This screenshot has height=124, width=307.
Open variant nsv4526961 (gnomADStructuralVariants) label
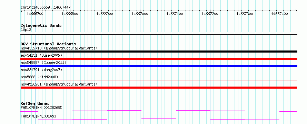pyautogui.click(x=59, y=84)
